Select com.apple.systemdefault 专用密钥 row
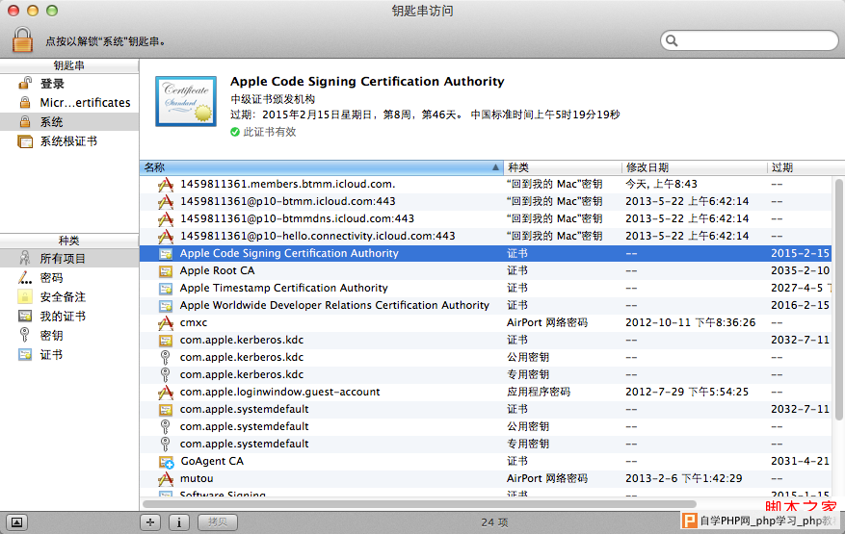This screenshot has width=845, height=534. pos(485,444)
